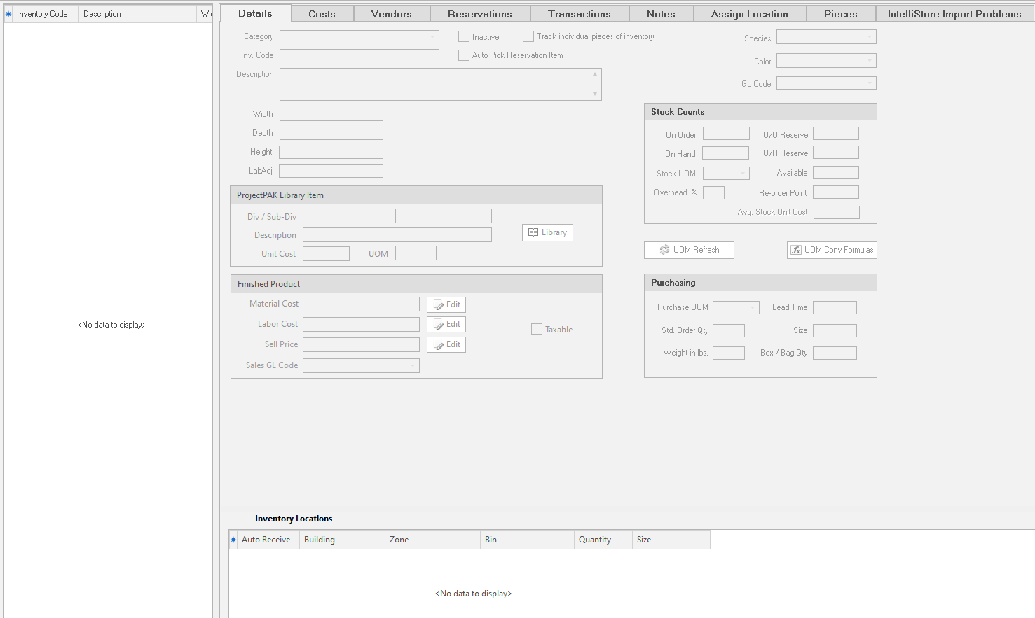Toggle the Inactive checkbox
Viewport: 1035px width, 618px height.
(464, 36)
